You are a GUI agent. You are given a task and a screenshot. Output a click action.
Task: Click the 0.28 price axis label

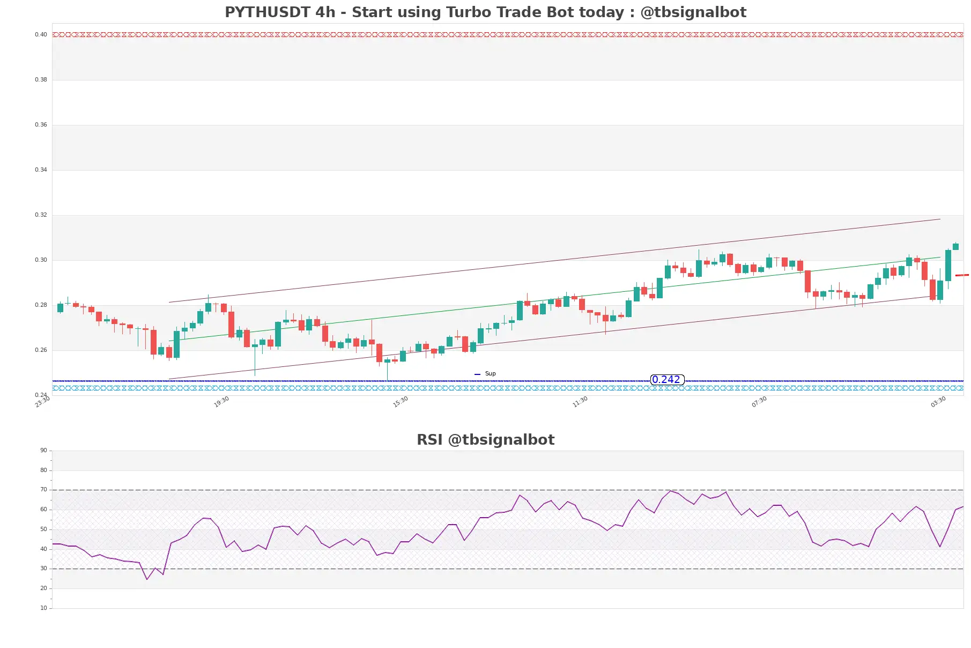coord(41,305)
